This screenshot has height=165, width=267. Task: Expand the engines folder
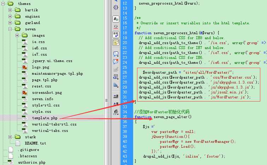pos(10,16)
